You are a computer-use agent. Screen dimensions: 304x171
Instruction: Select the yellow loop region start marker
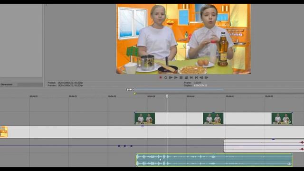pos(135,94)
